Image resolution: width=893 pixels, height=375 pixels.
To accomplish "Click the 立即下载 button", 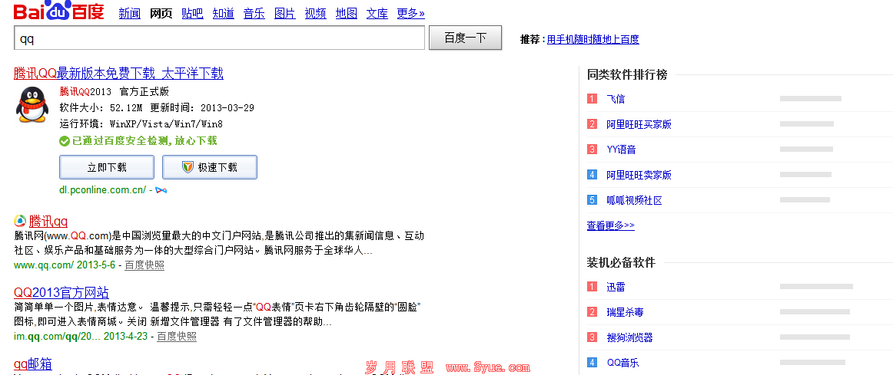I will click(107, 167).
